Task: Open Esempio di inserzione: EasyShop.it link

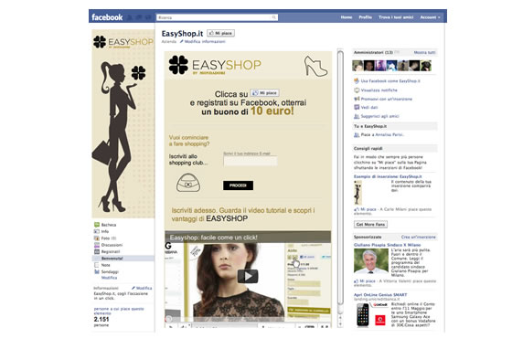Action: click(388, 176)
